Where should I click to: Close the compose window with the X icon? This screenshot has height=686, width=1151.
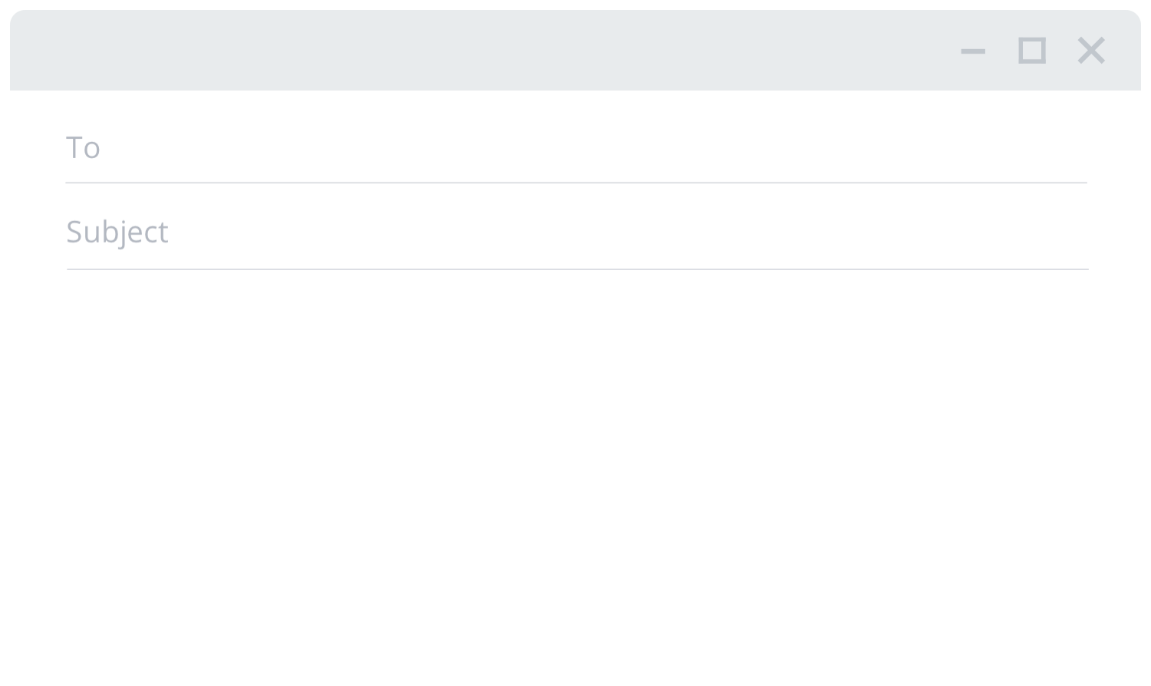point(1091,51)
